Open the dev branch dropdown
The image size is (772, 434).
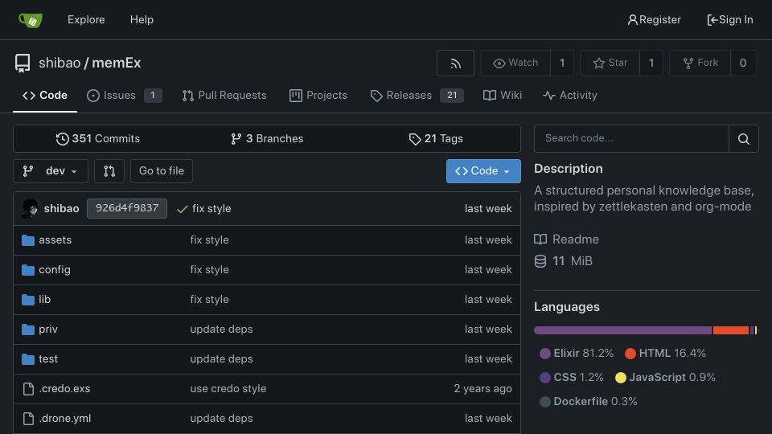pyautogui.click(x=51, y=170)
